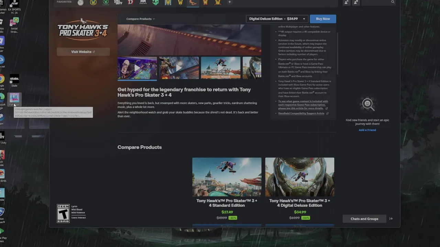Open the Digital Deluxe Edition card image
This screenshot has width=440, height=247.
click(300, 177)
